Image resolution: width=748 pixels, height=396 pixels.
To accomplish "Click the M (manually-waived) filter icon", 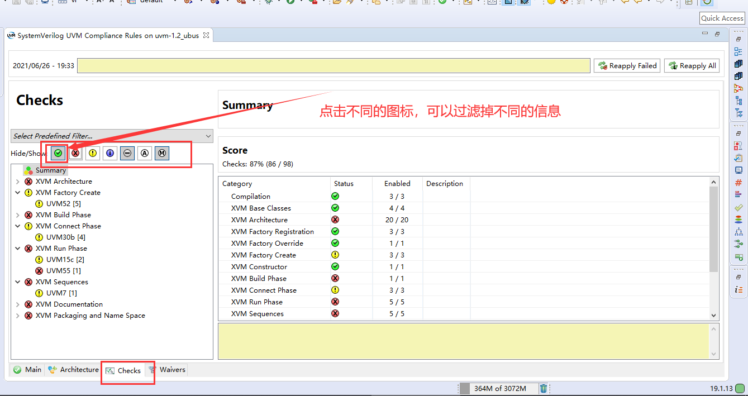I will (x=161, y=153).
